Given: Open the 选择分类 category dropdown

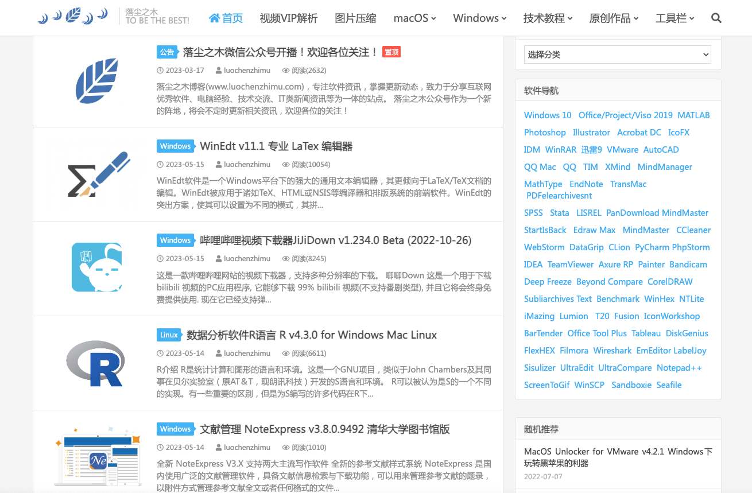Looking at the screenshot, I should tap(618, 55).
